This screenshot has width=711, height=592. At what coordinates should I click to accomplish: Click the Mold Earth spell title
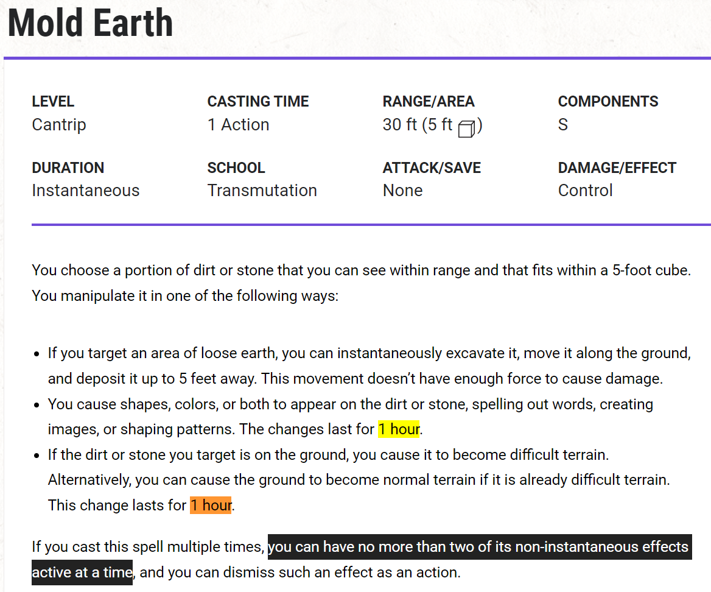90,23
